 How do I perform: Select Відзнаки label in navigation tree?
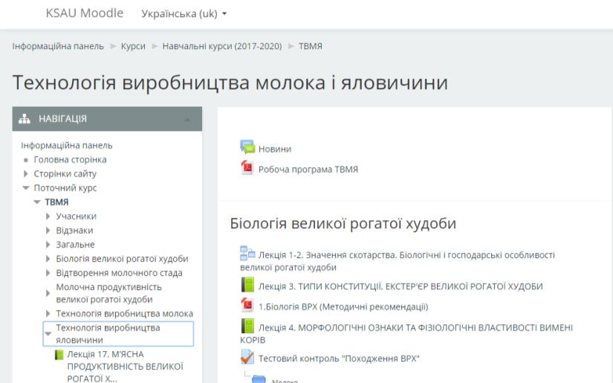pyautogui.click(x=74, y=231)
